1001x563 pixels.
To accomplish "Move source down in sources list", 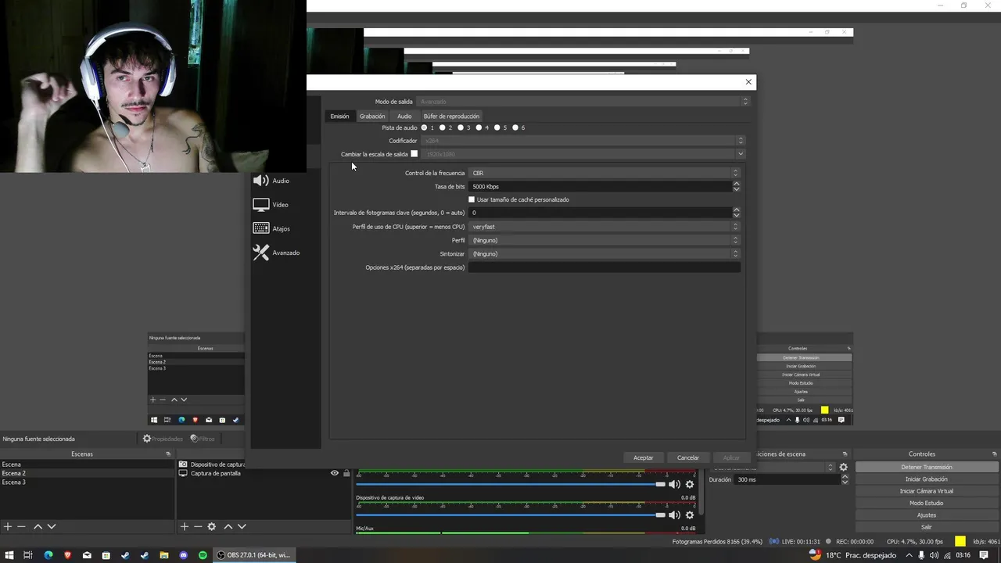I will click(x=242, y=527).
